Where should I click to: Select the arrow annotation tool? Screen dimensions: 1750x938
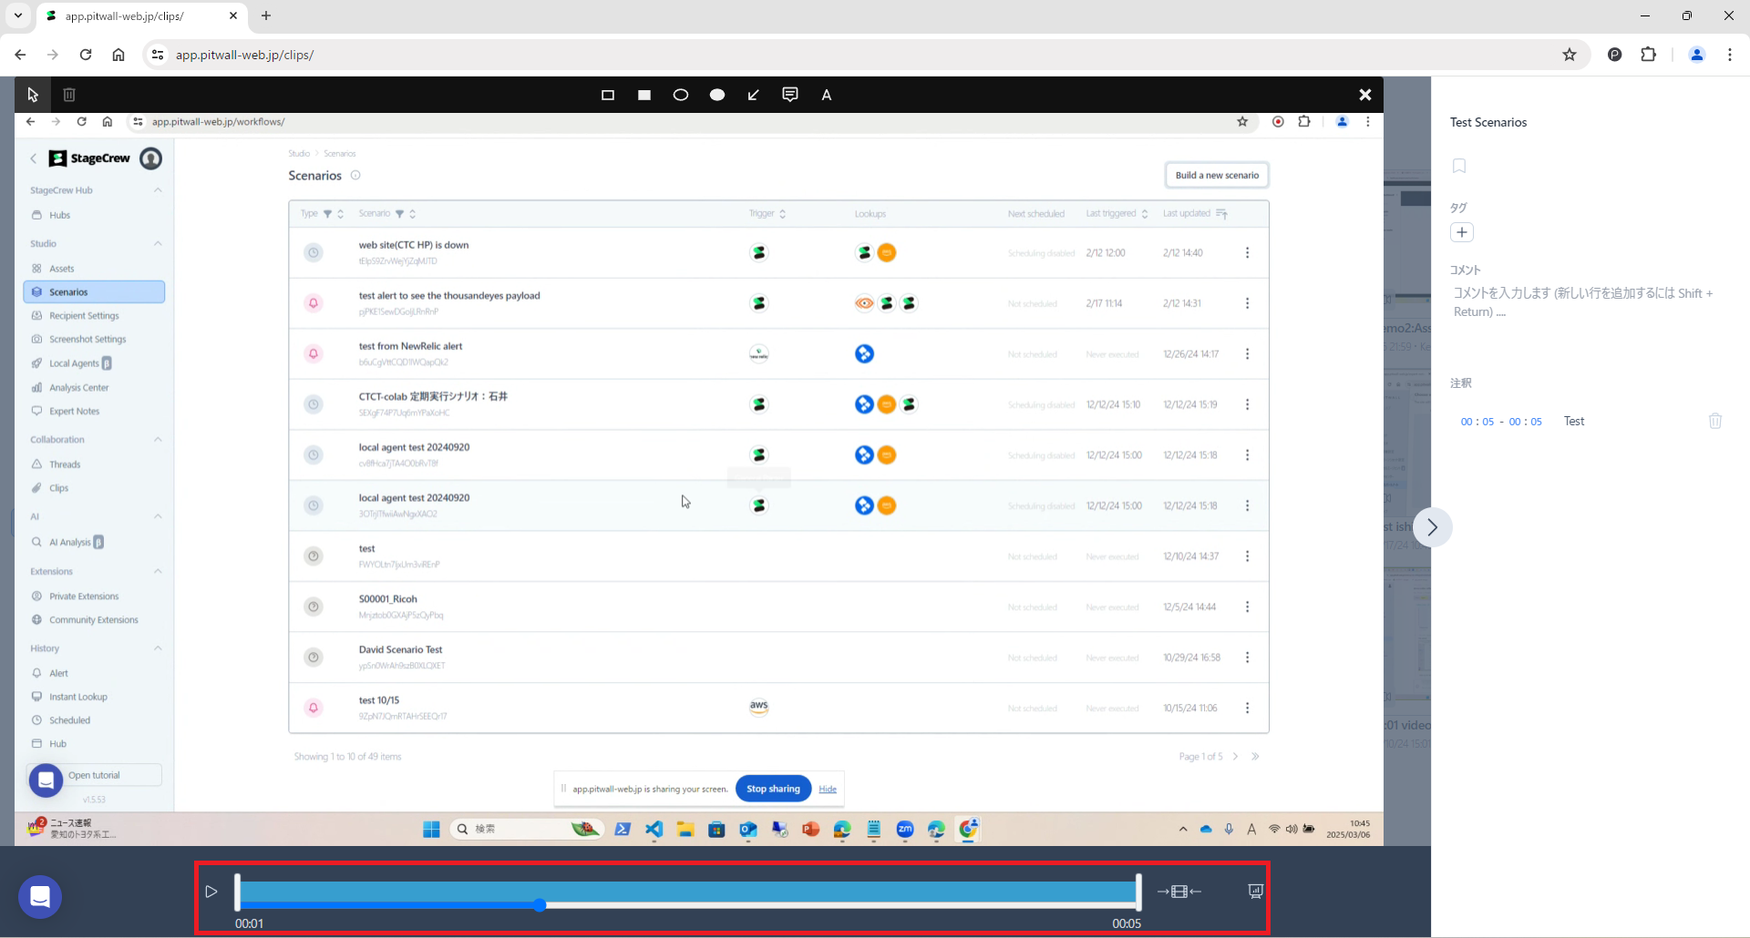[754, 95]
